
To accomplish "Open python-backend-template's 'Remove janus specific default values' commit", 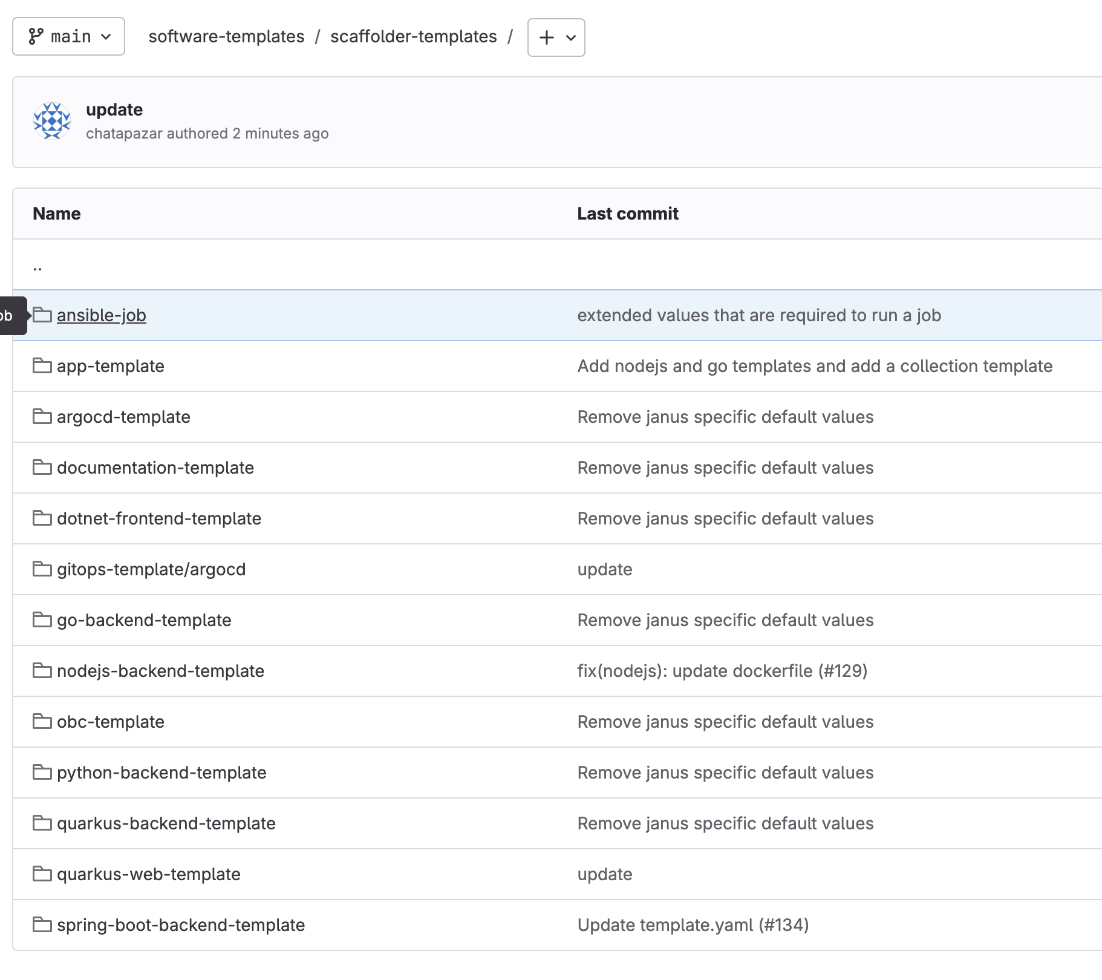I will tap(725, 773).
